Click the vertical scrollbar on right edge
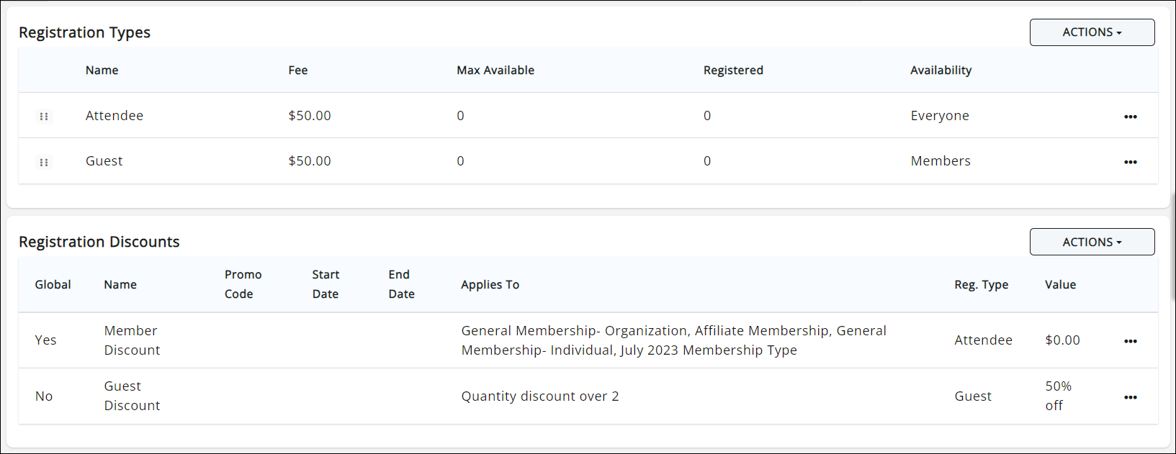 (1172, 245)
